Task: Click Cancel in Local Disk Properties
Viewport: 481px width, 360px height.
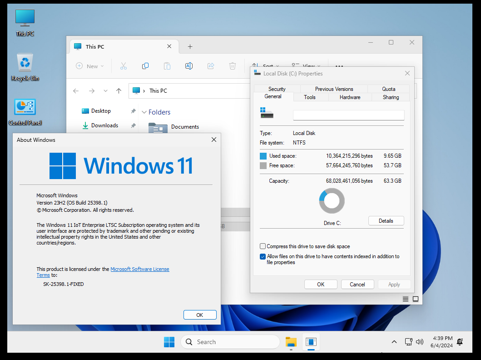Action: point(357,285)
